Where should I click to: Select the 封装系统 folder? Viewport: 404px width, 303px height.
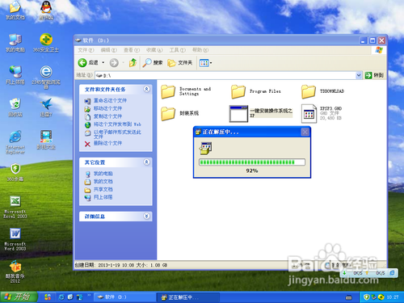180,113
